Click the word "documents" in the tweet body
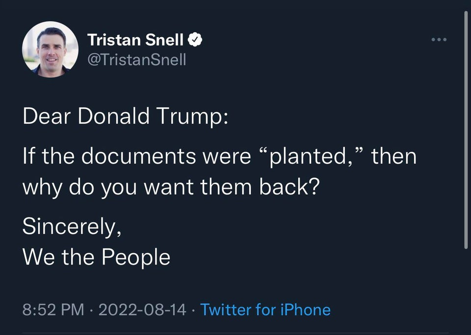The width and height of the screenshot is (471, 335). pos(138,156)
